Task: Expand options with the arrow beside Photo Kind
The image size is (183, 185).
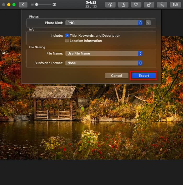Action: coord(148,23)
